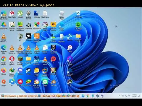142x106 pixels.
Task: Open the Steam desktop shortcut
Action: tap(28, 71)
